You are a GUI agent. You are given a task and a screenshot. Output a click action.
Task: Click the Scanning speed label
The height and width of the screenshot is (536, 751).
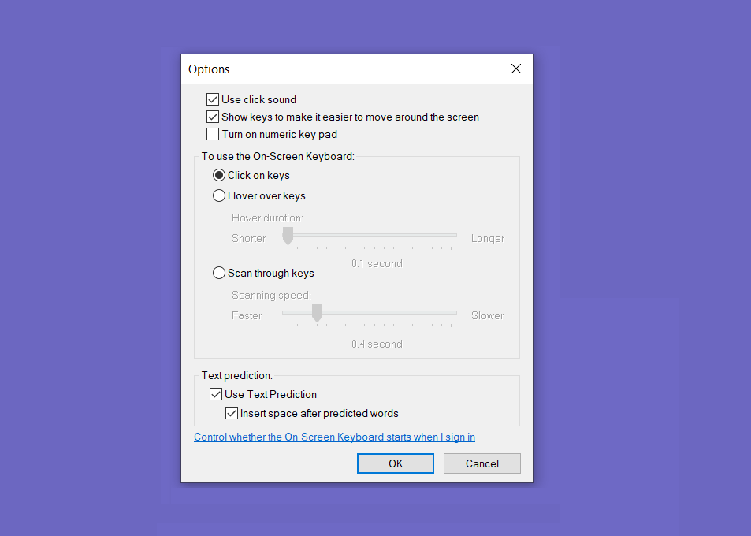[271, 295]
